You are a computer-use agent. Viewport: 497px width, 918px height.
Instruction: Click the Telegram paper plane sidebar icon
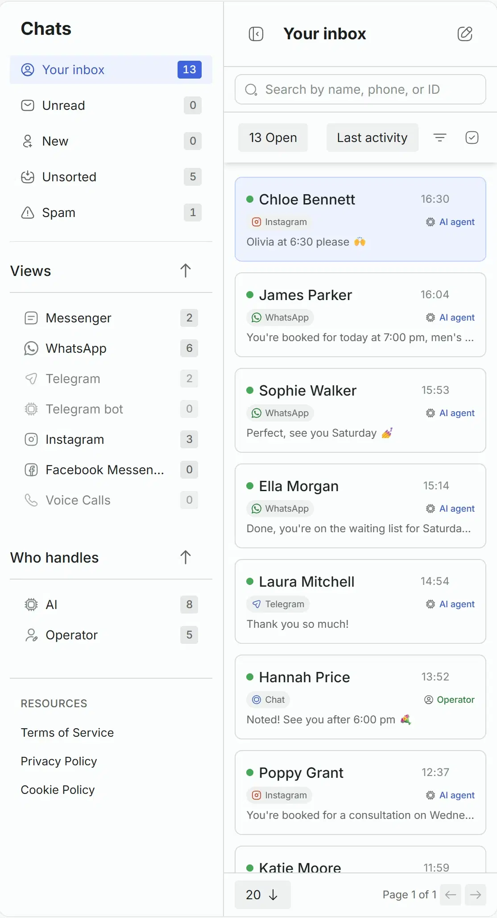31,379
